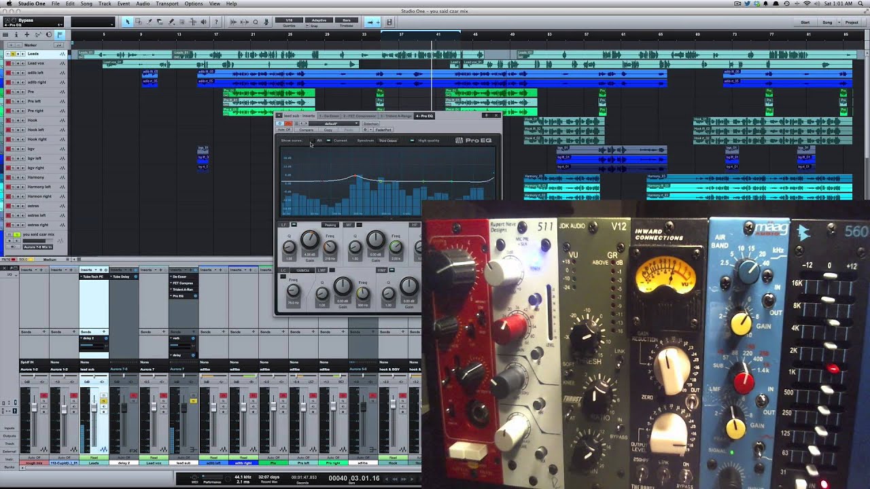Click the MIDI monitor icon in transport
870x489 pixels.
point(194,477)
